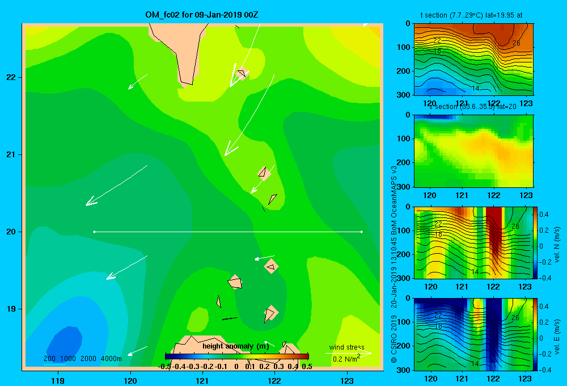
Task: Click the -0.5 tick on height anomaly scale
Action: [x=164, y=367]
